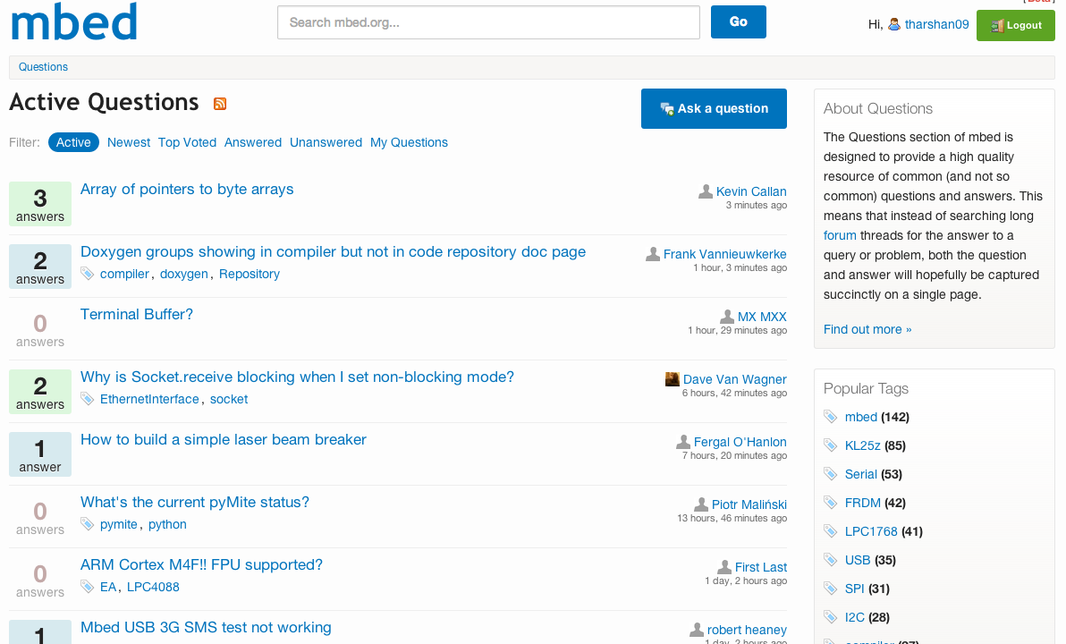This screenshot has width=1066, height=644.
Task: Click the socket tag
Action: click(x=228, y=399)
